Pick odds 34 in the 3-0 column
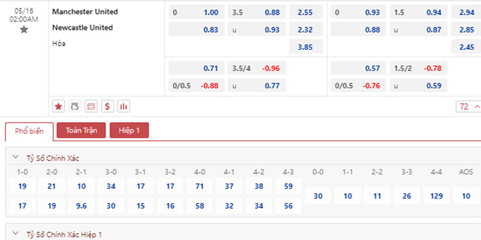Image resolution: width=481 pixels, height=240 pixels. (x=111, y=186)
